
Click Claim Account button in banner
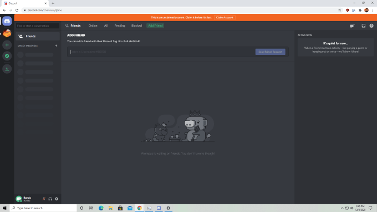225,18
